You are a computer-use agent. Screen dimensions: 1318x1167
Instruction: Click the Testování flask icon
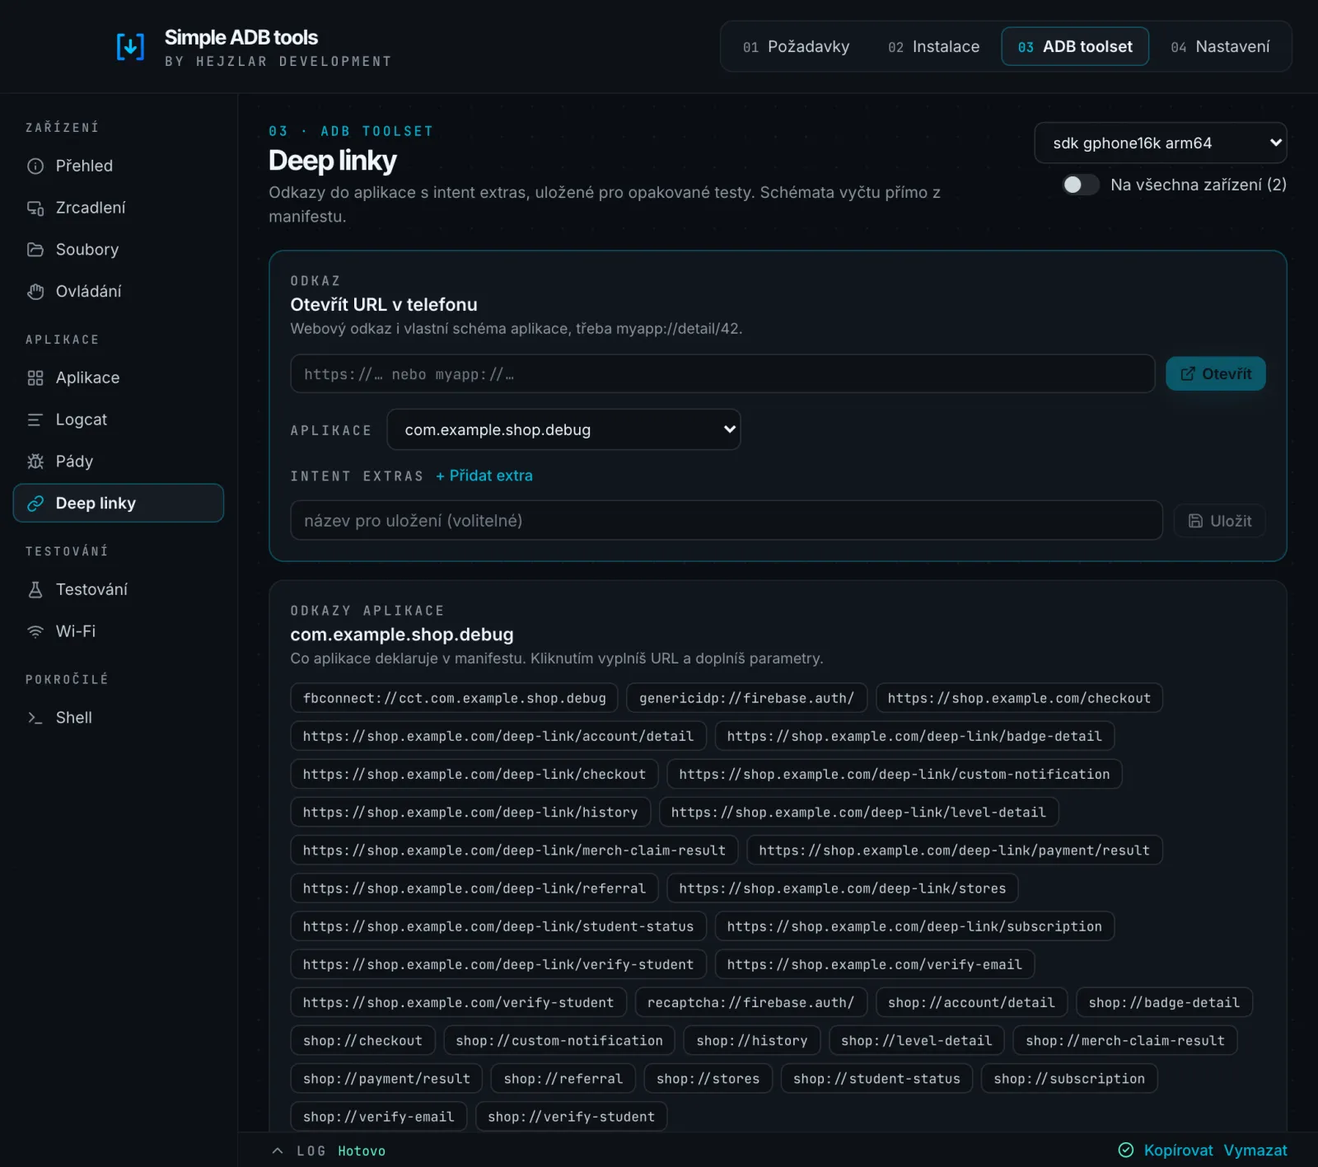[x=35, y=590]
